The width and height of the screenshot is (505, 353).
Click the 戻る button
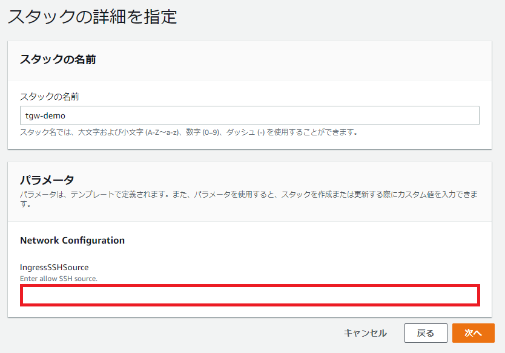(426, 333)
